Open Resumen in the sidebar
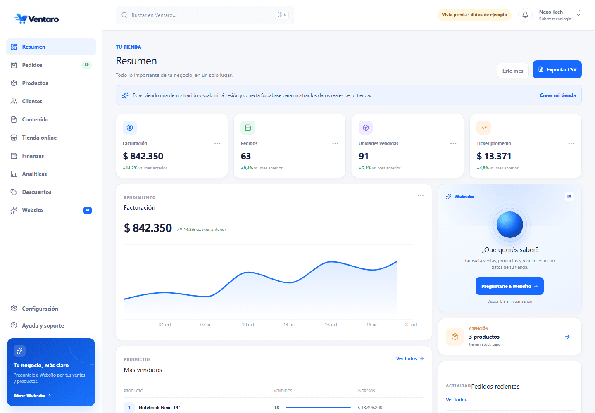Viewport: 595px width, 413px height. point(51,47)
